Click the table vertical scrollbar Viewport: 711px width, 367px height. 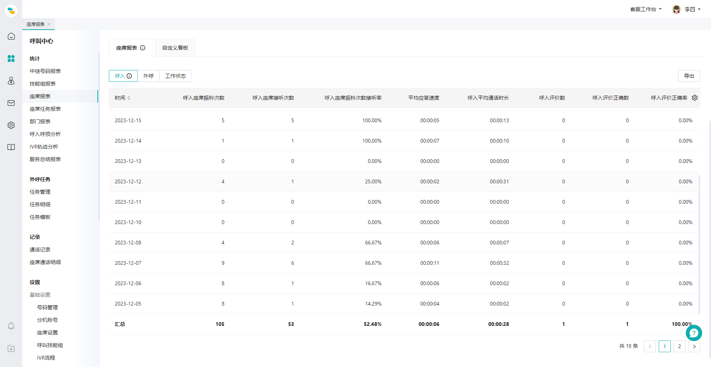[x=699, y=244]
